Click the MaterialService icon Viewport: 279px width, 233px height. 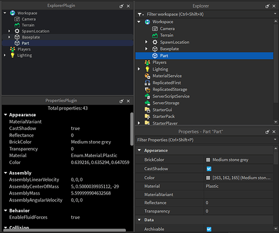148,76
